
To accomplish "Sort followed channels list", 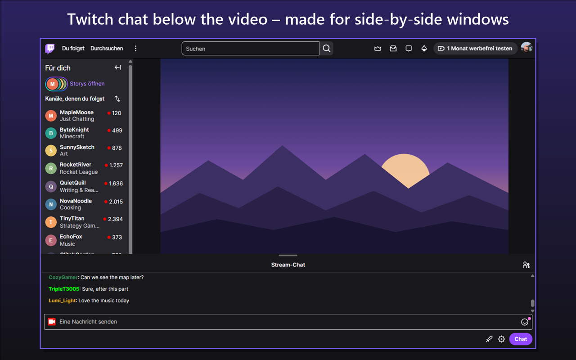I will coord(117,99).
